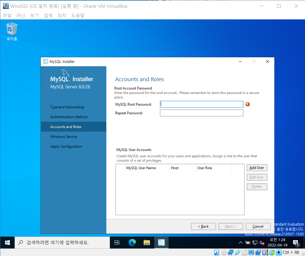Click the Host column header
Screen dimensions: 305x256
coord(182,168)
